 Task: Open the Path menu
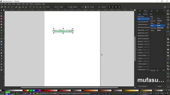tap(23, 4)
